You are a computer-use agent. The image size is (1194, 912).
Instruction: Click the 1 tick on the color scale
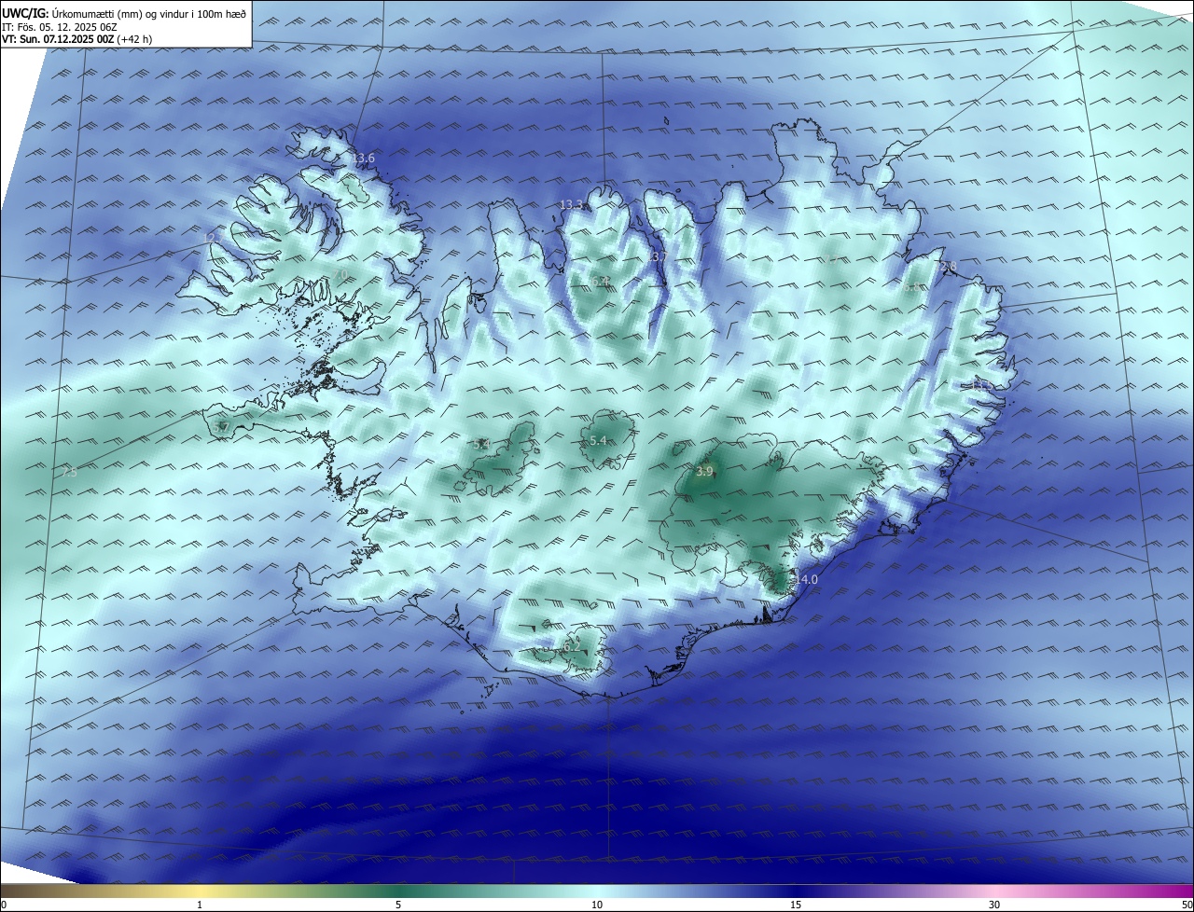coord(201,905)
